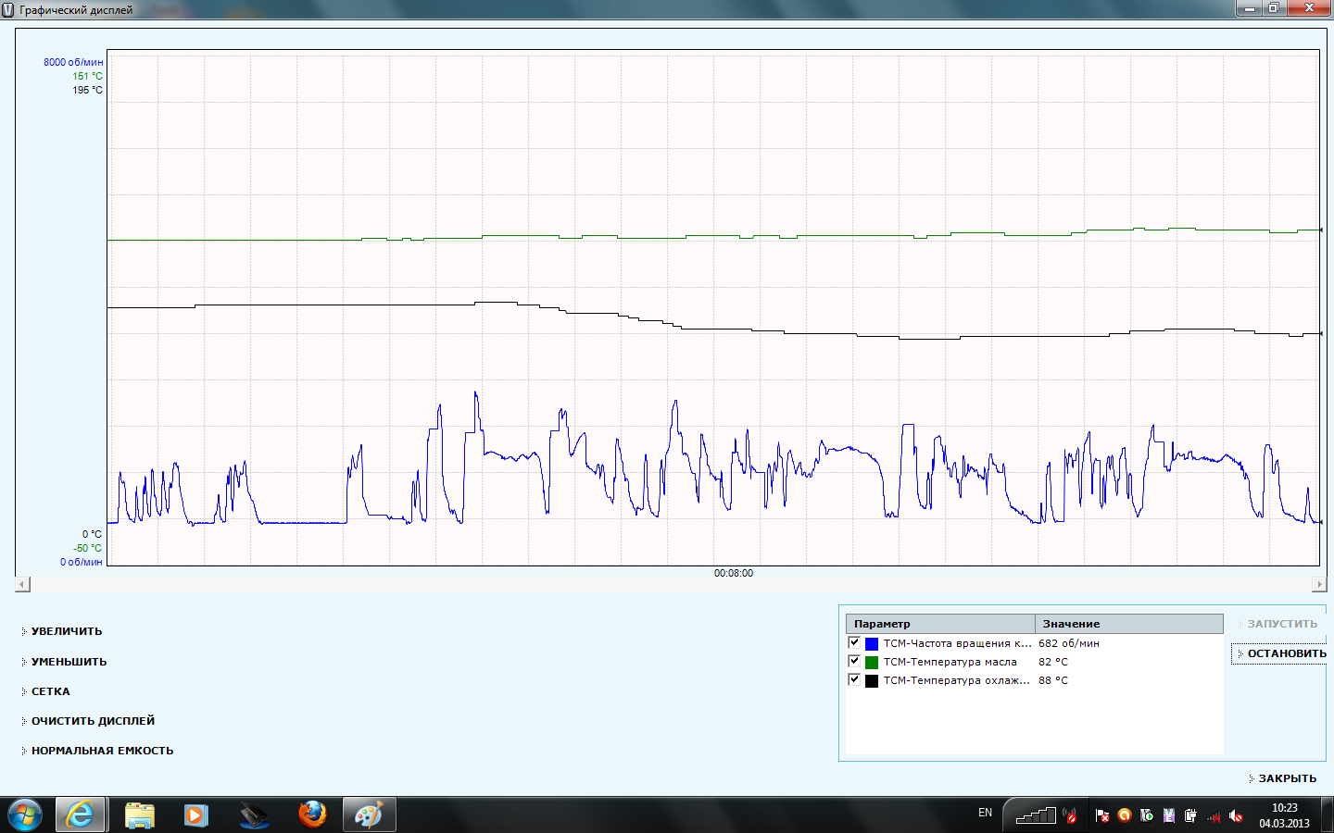Click the ТСМ-Температура охлаж... row label
Image resolution: width=1334 pixels, height=833 pixels.
(x=956, y=680)
